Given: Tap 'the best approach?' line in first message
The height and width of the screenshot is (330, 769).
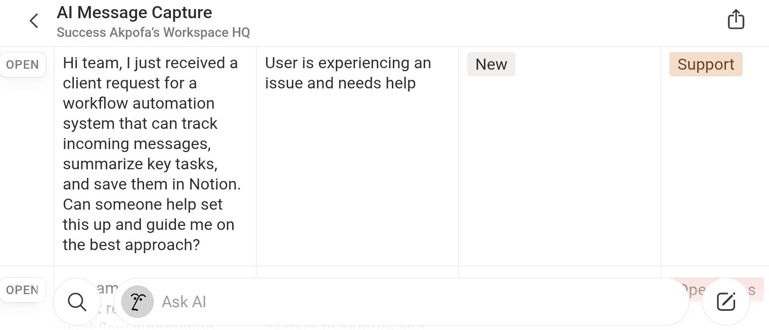Looking at the screenshot, I should (x=131, y=245).
